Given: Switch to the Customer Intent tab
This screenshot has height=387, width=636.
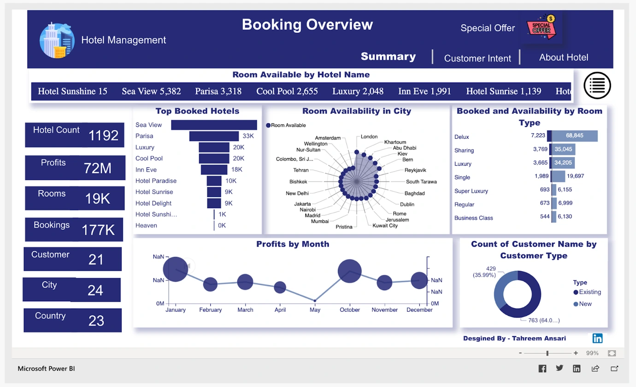Looking at the screenshot, I should point(477,57).
